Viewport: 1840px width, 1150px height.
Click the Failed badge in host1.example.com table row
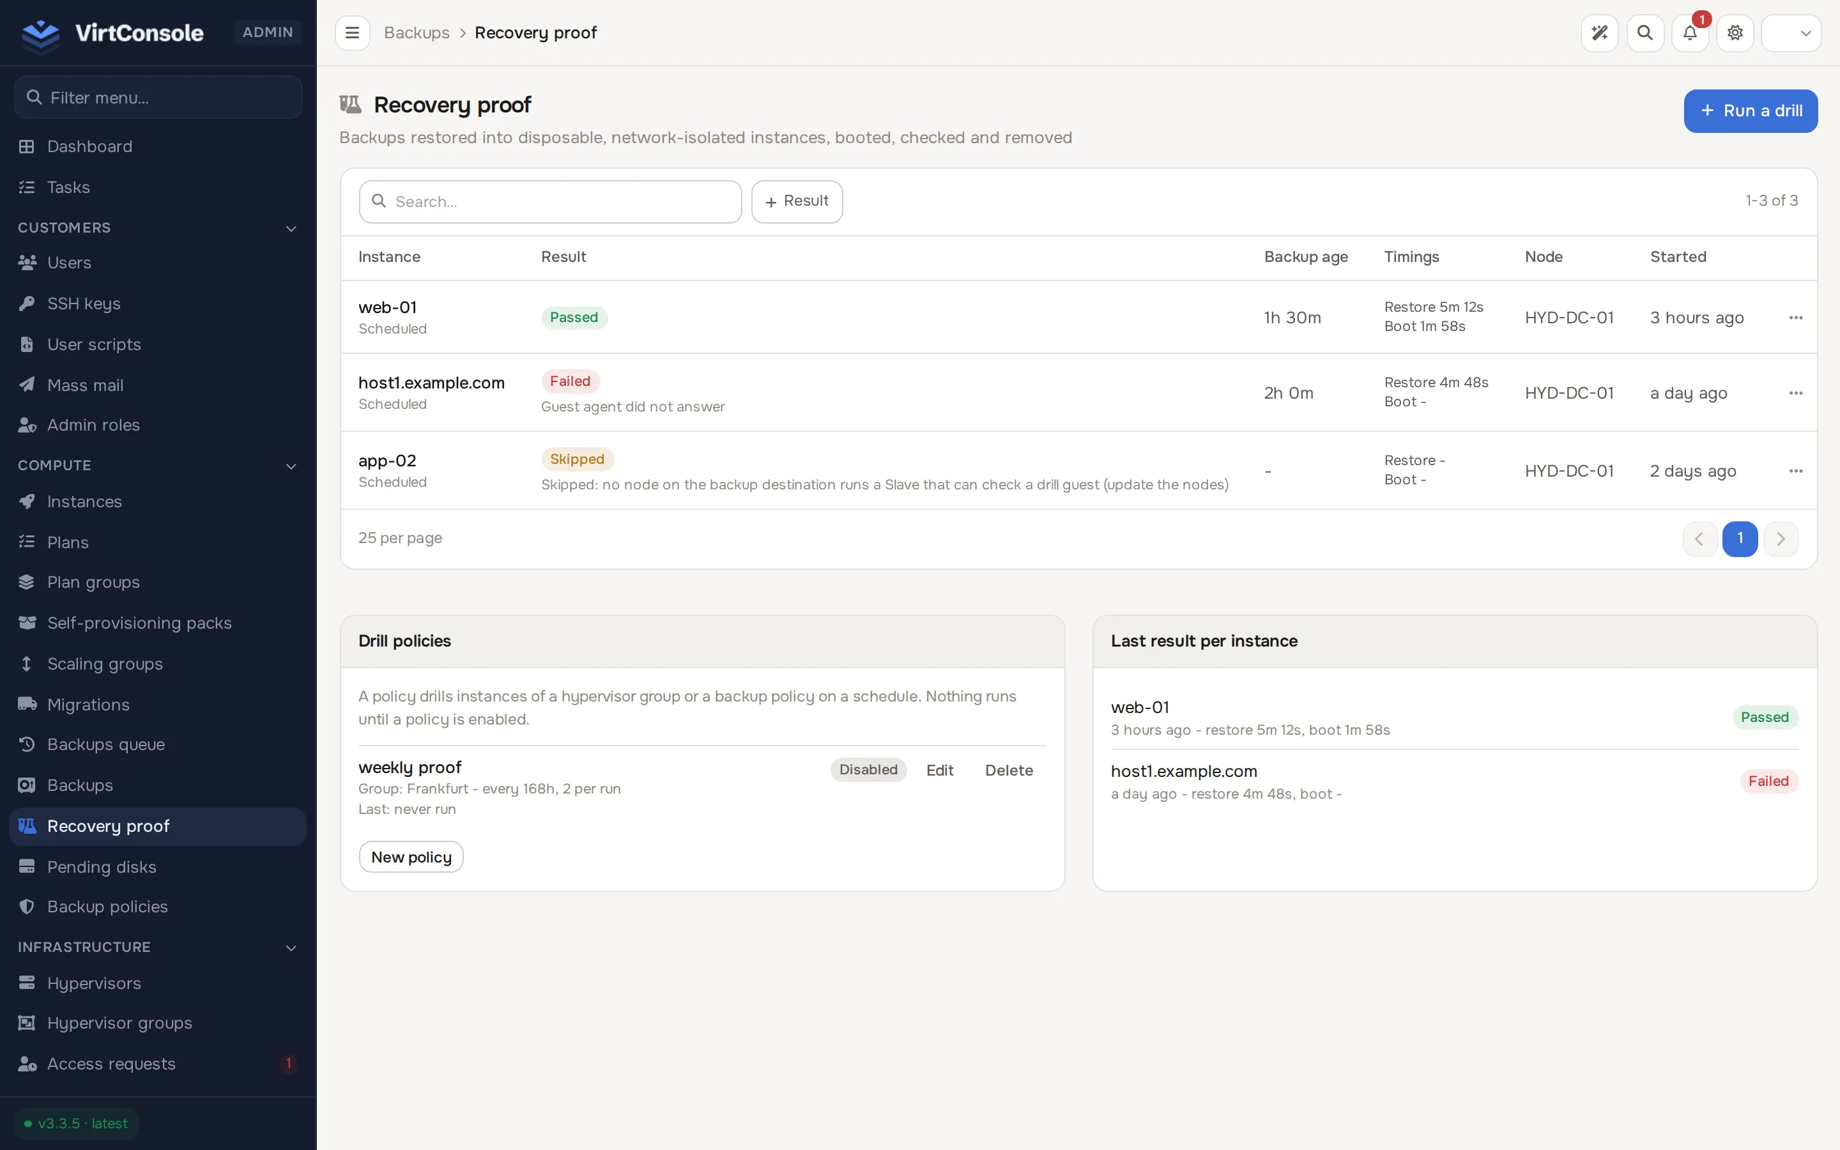571,381
